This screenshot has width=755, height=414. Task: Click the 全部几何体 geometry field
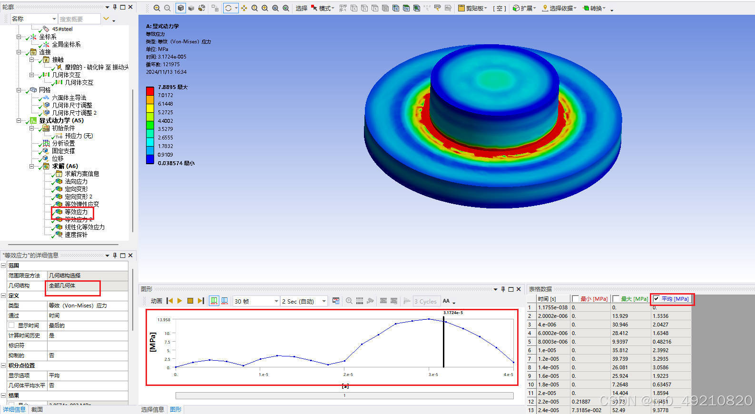(x=88, y=286)
